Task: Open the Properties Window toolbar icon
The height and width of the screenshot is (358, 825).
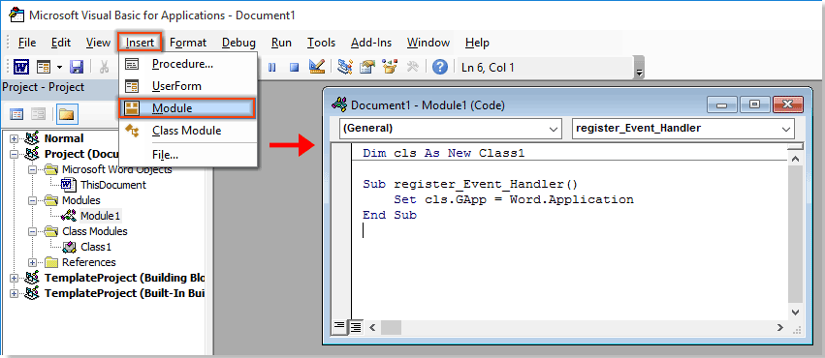Action: 367,67
